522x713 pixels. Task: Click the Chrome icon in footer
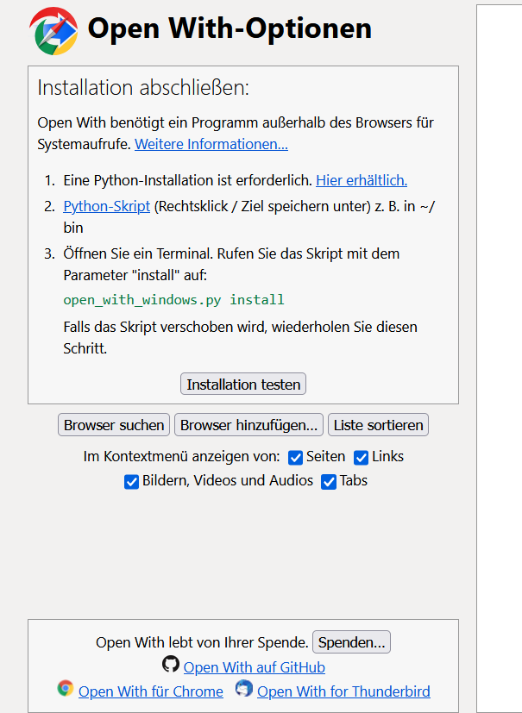coord(66,688)
